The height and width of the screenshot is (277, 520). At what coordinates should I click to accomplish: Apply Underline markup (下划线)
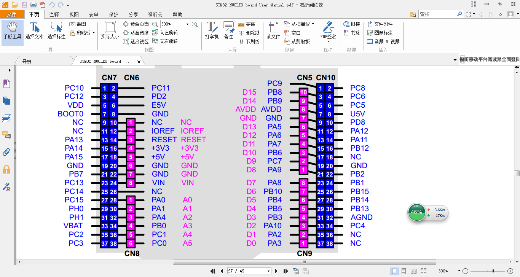click(249, 41)
